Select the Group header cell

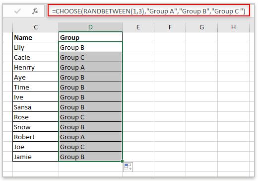90,37
